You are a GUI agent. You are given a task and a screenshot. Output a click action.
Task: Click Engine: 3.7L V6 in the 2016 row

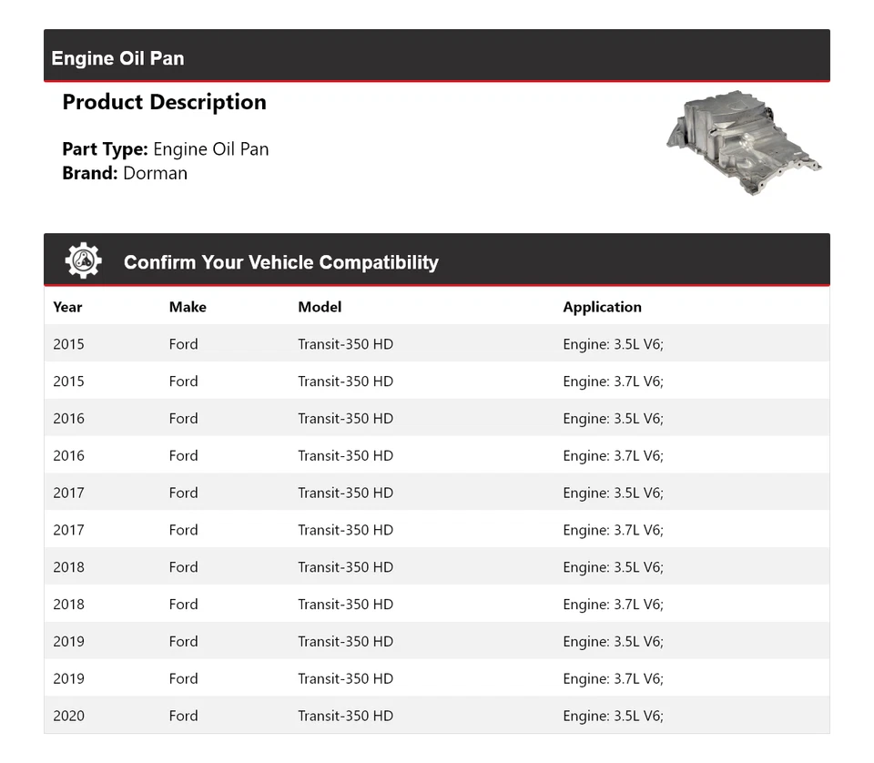[x=613, y=455]
